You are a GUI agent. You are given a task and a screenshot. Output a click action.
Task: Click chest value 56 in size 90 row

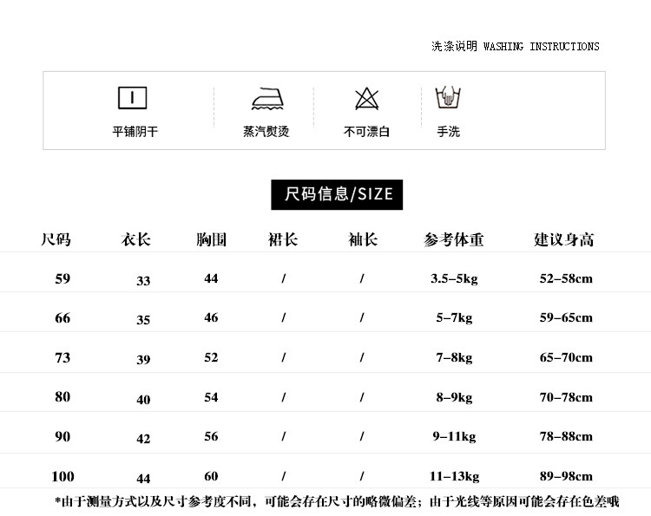(211, 436)
